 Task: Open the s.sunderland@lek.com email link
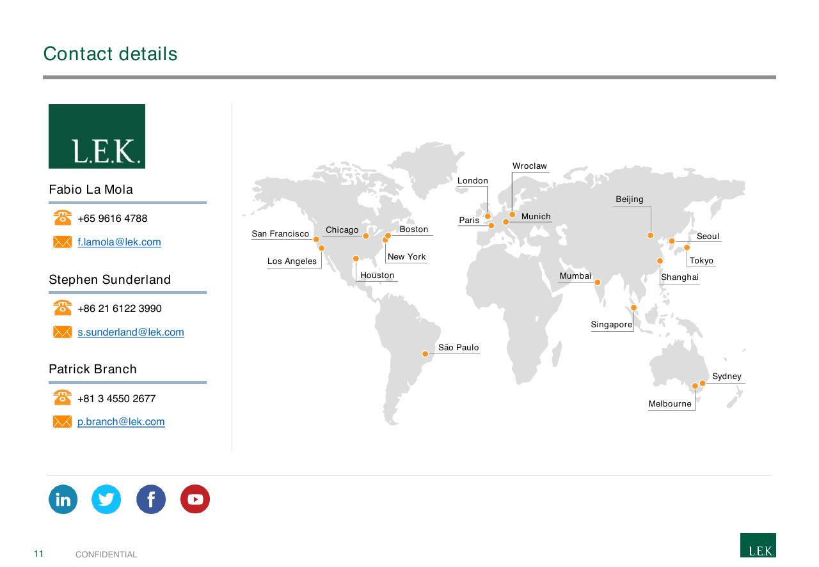[131, 332]
